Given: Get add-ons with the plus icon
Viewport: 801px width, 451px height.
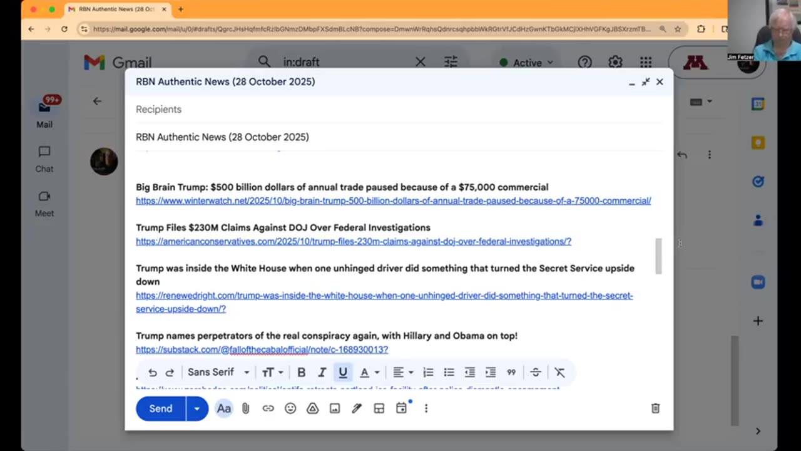Looking at the screenshot, I should pyautogui.click(x=758, y=321).
